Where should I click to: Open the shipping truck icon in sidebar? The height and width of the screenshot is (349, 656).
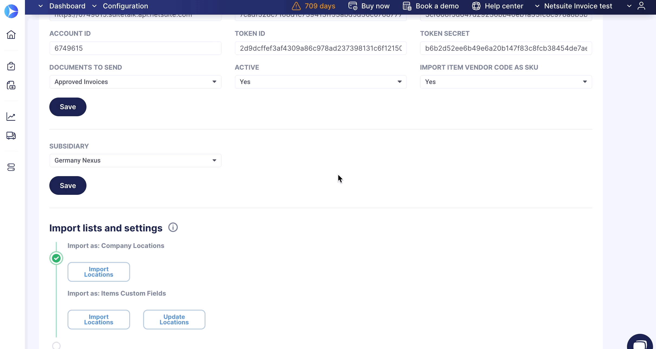click(x=11, y=136)
